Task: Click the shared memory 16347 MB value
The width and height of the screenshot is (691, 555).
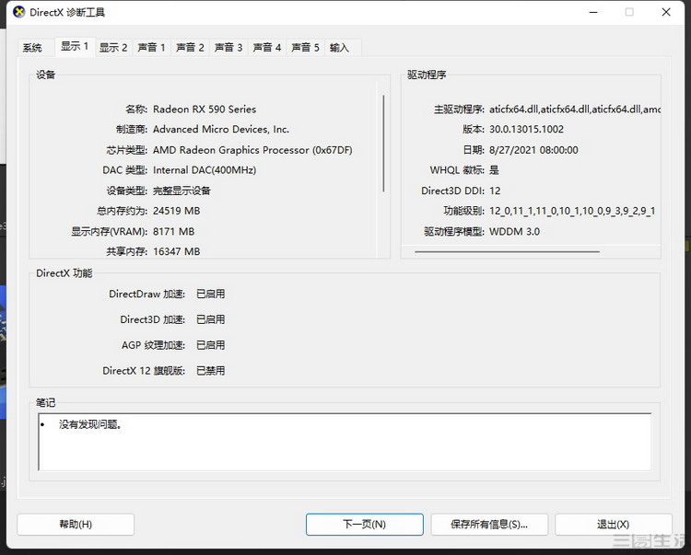Action: [176, 251]
